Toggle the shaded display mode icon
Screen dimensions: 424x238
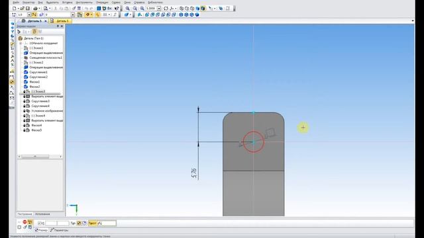(x=197, y=9)
